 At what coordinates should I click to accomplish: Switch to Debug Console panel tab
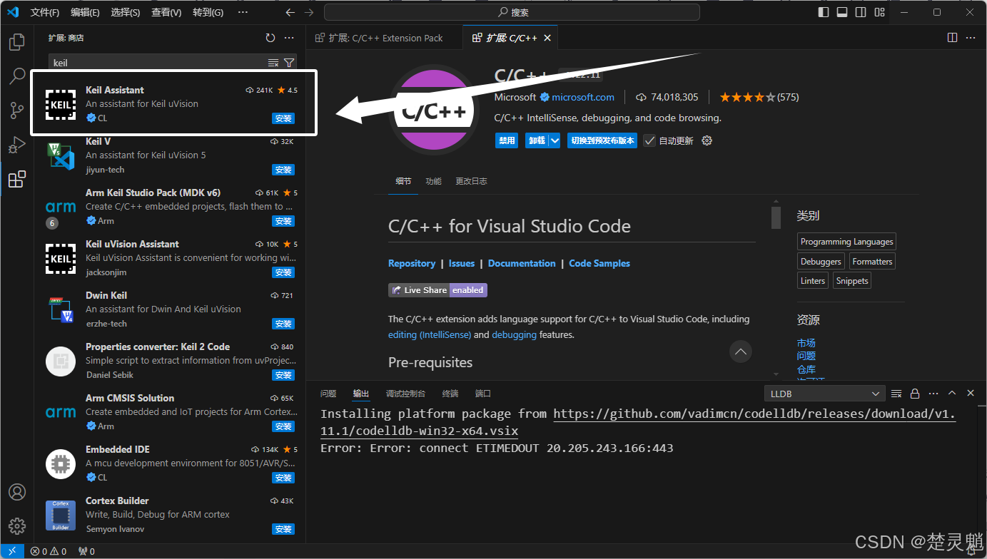pyautogui.click(x=405, y=394)
